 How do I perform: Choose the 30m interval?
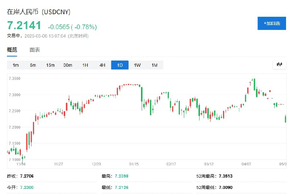coord(68,65)
